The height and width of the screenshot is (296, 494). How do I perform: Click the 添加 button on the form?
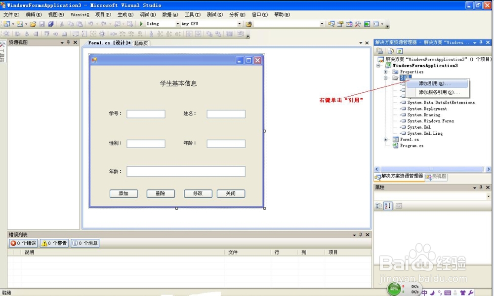tap(123, 193)
